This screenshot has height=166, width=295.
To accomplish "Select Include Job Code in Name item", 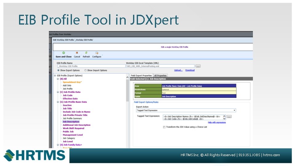I will coord(77,112).
